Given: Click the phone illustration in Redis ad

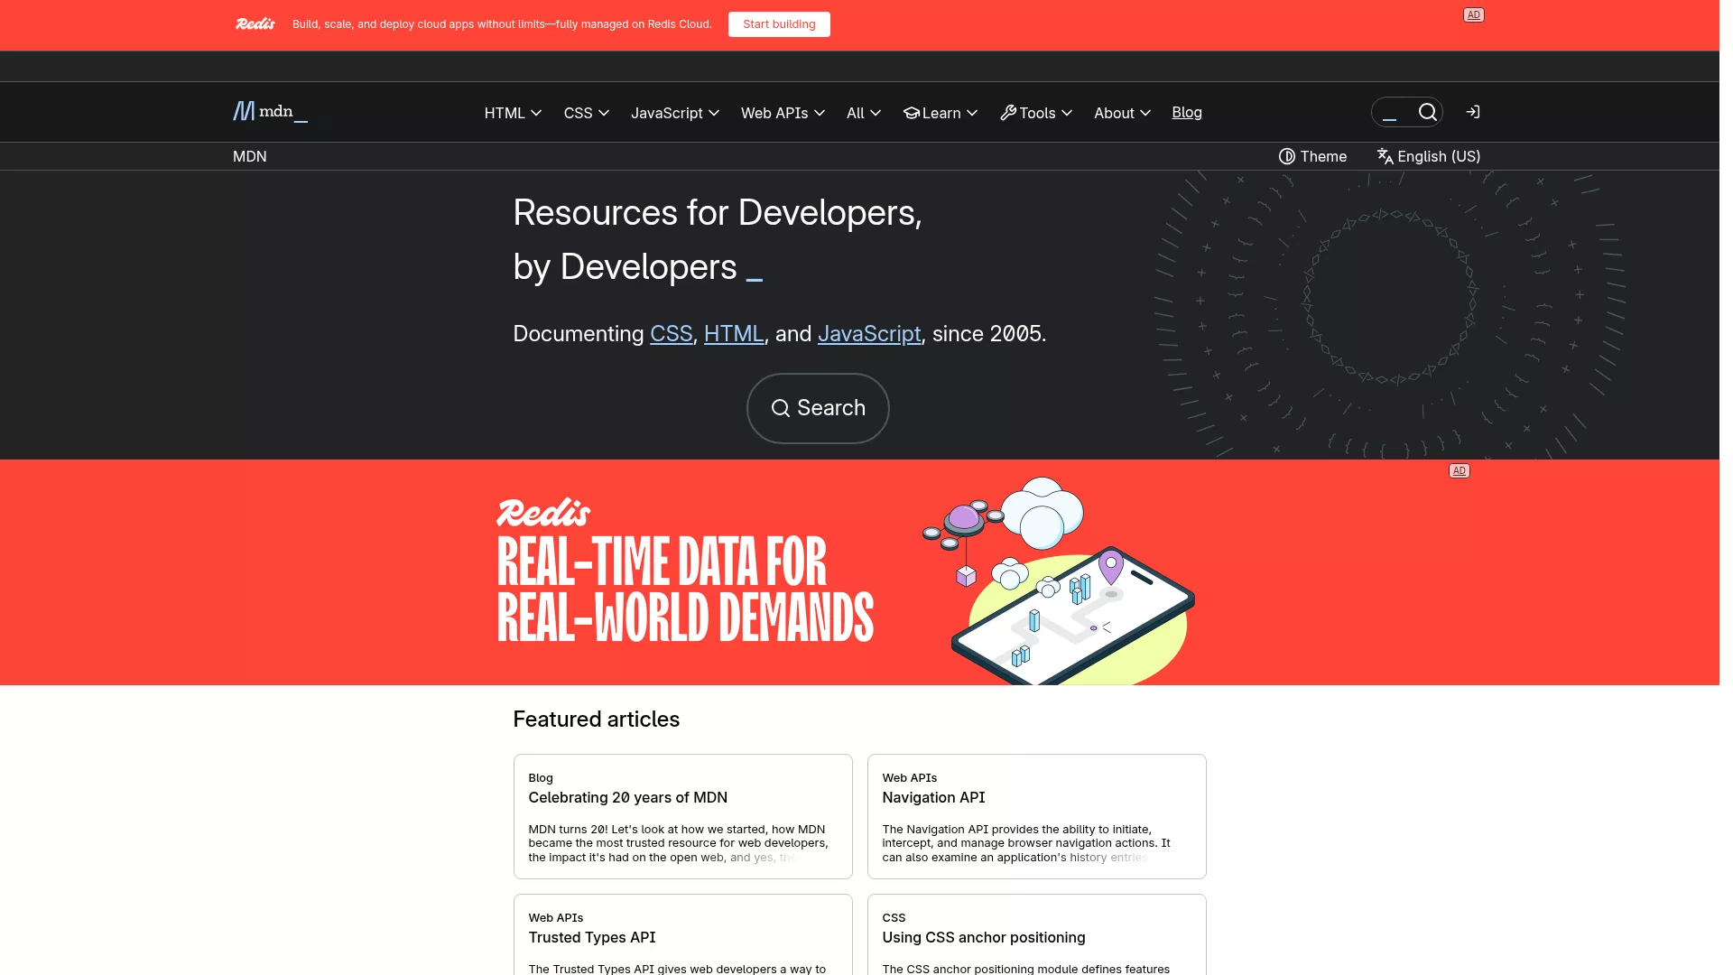Looking at the screenshot, I should (x=1073, y=614).
